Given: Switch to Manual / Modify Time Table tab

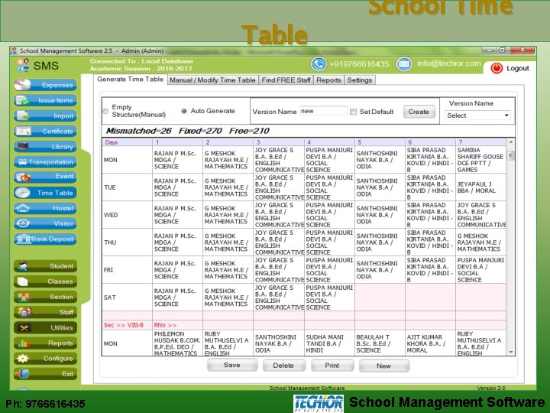Looking at the screenshot, I should click(x=212, y=80).
